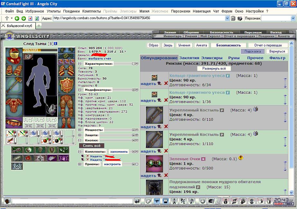The width and height of the screenshot is (297, 209).
Task: Click the запомнить link next to Комплекты
Action: click(x=119, y=152)
